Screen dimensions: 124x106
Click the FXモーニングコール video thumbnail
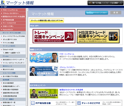point(44,58)
